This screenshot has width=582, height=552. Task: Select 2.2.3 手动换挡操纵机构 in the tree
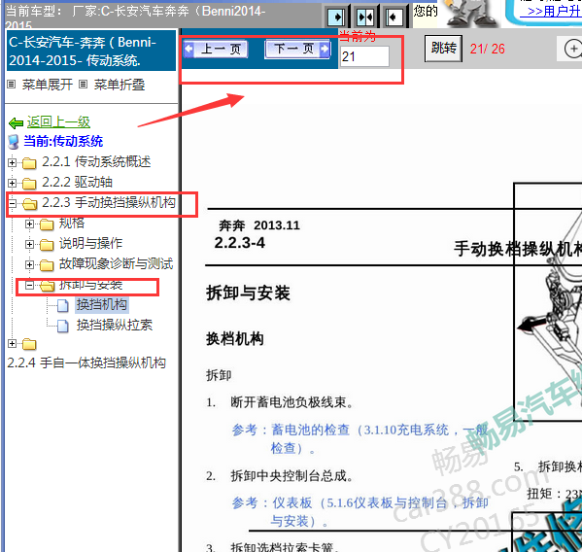(x=109, y=203)
